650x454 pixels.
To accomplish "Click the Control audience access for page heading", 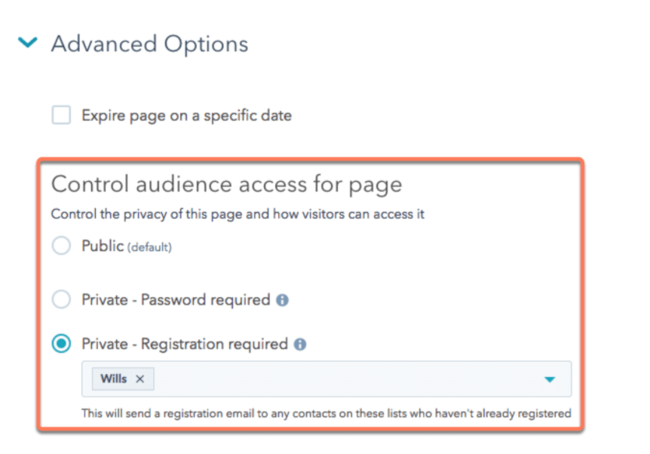I will [x=227, y=185].
